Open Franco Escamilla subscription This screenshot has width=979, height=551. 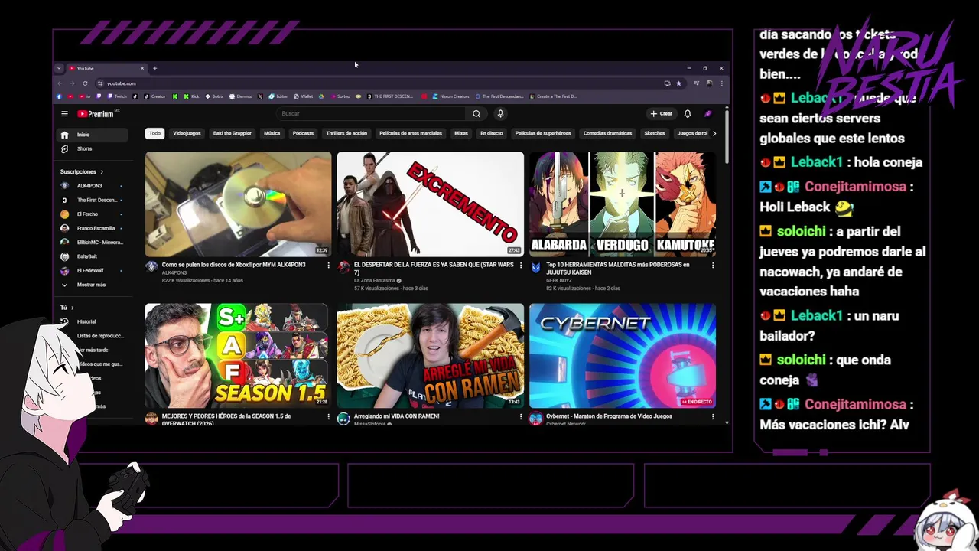pos(92,228)
